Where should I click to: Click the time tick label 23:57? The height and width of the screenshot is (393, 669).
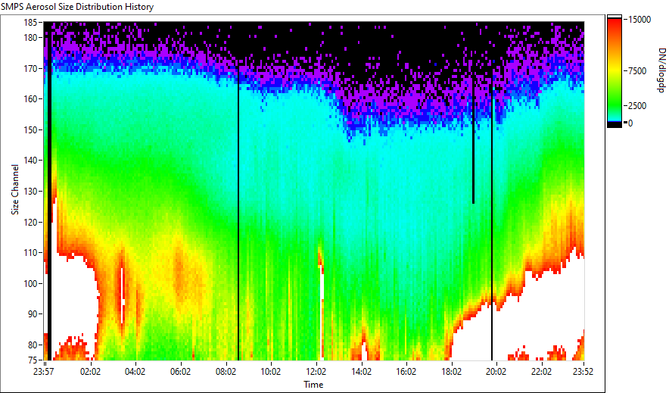click(44, 372)
